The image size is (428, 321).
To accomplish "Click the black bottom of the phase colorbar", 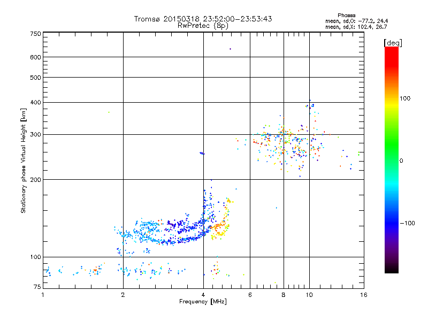I will [x=392, y=269].
